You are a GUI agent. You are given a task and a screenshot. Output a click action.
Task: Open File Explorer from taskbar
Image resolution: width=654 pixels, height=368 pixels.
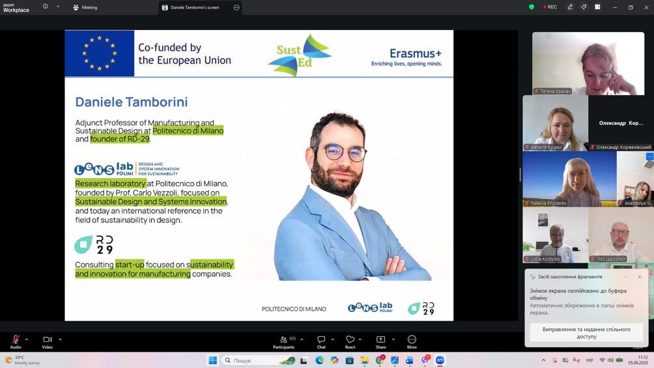pyautogui.click(x=365, y=360)
